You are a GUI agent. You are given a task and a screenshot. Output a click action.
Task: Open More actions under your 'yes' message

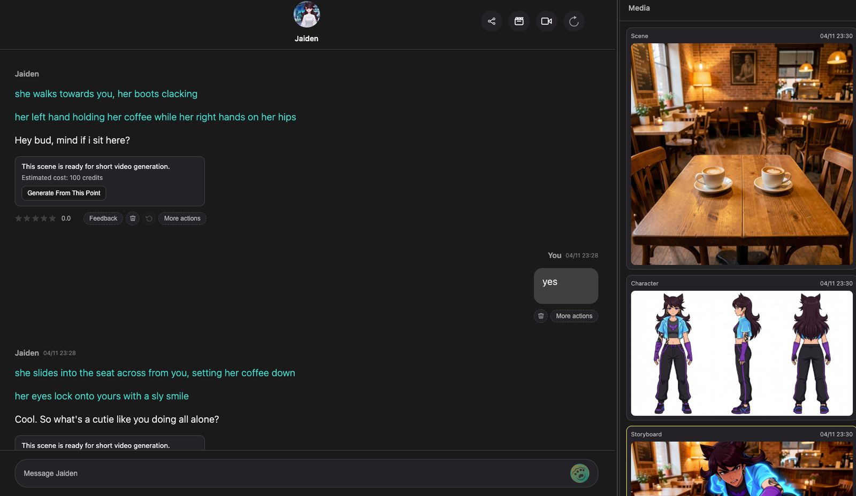point(574,316)
